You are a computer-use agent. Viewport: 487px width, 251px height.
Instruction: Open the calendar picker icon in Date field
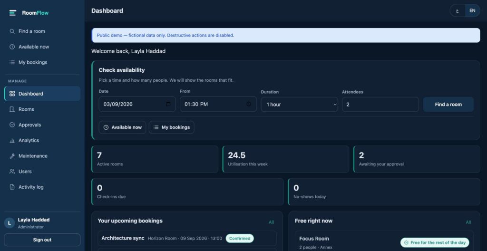168,104
